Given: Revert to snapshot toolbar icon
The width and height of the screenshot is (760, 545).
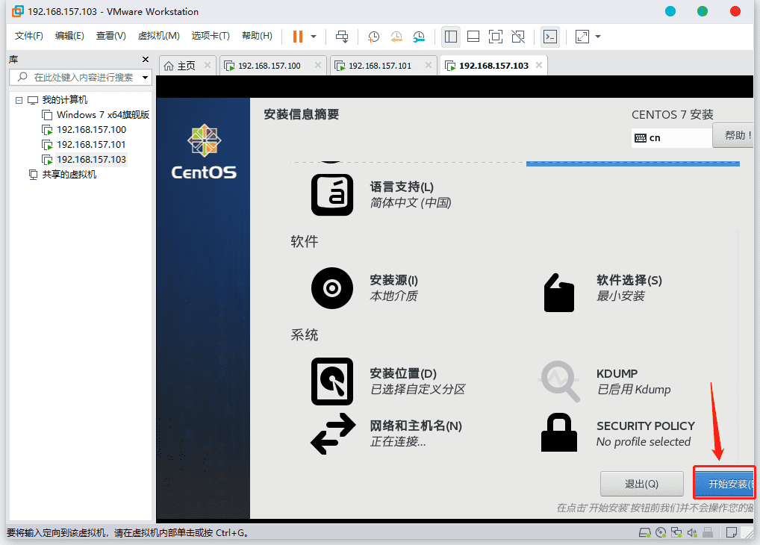Looking at the screenshot, I should click(x=396, y=37).
